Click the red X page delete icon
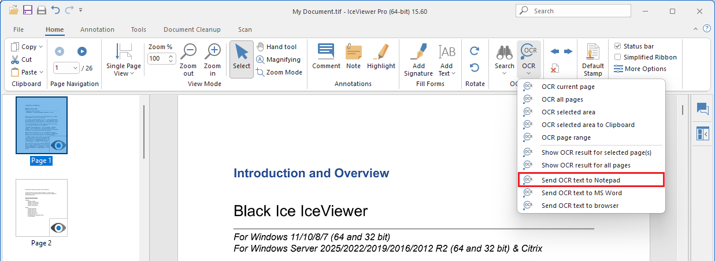This screenshot has width=715, height=261. point(554,69)
